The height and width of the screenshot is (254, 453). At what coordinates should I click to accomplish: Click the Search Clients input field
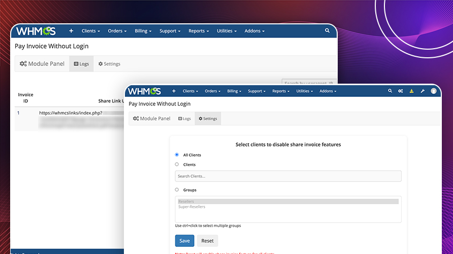click(288, 176)
